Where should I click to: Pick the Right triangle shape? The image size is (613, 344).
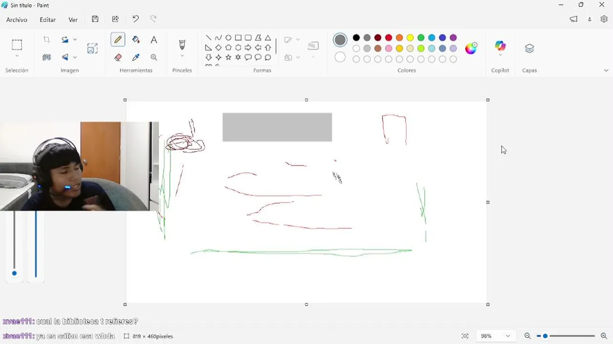(209, 48)
